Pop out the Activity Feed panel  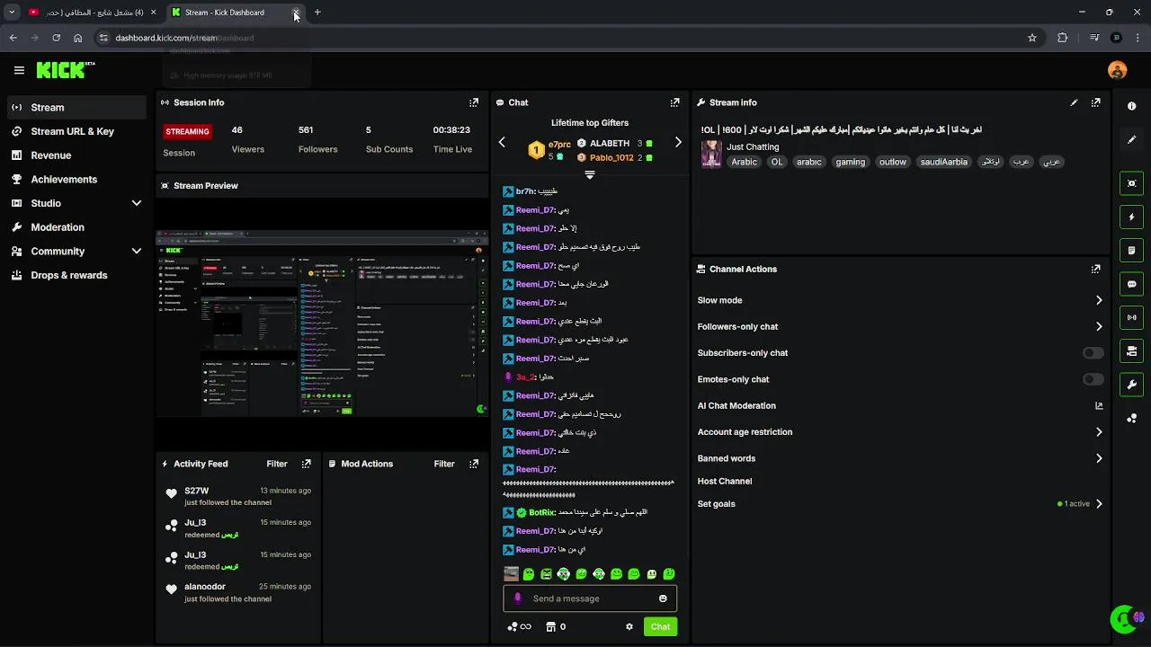(x=306, y=464)
